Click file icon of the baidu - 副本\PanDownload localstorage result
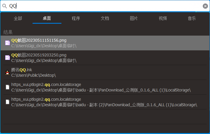Image resolution: width=210 pixels, height=134 pixels. (8, 87)
